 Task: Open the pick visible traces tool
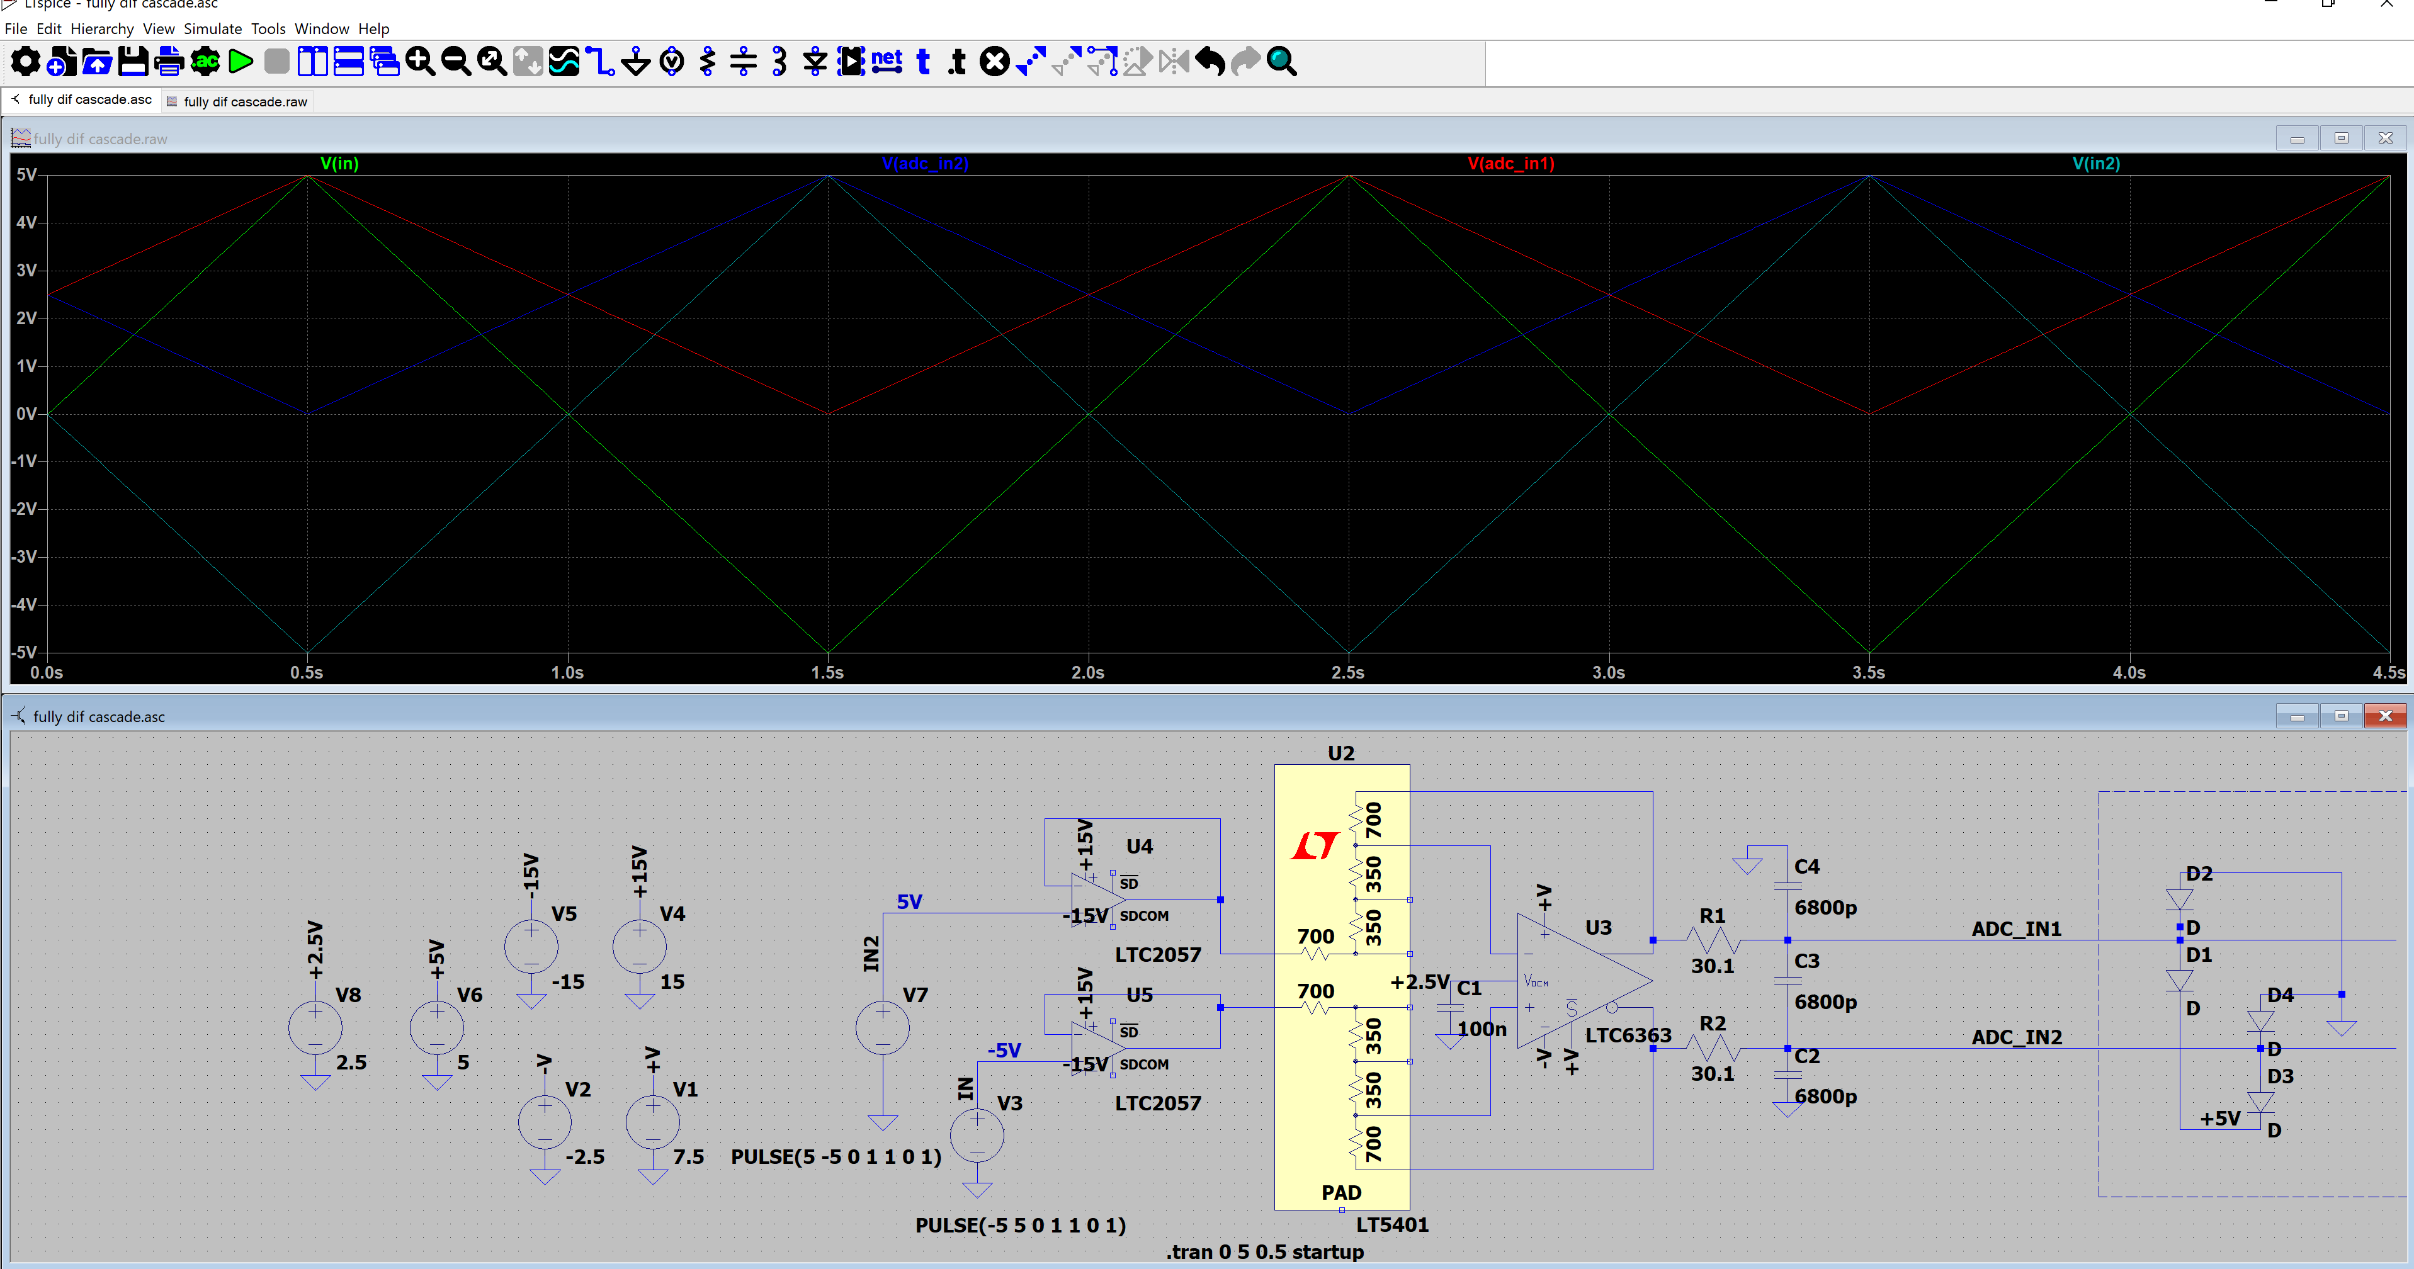(x=564, y=62)
